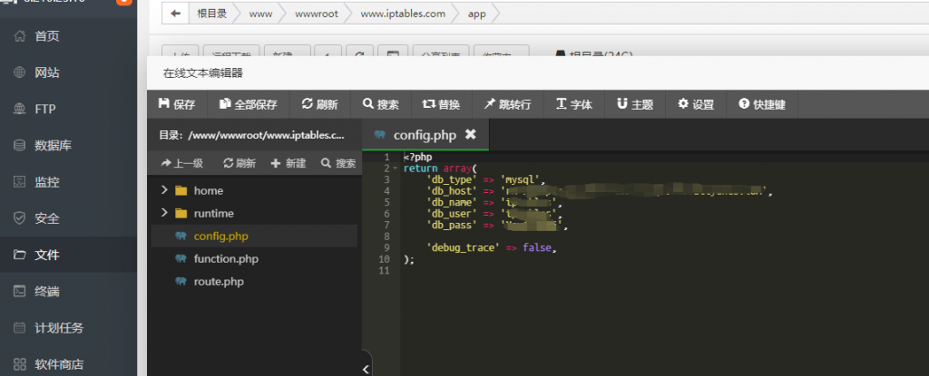Close the config.php editor tab

pos(470,134)
